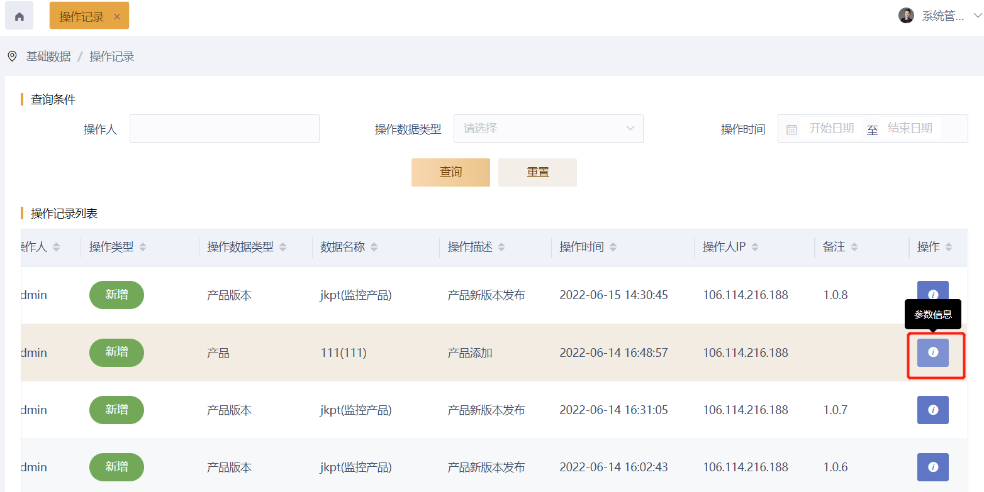Click the 重置 button
Image resolution: width=984 pixels, height=492 pixels.
(537, 172)
